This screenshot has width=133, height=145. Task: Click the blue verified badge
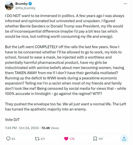(x=30, y=4)
